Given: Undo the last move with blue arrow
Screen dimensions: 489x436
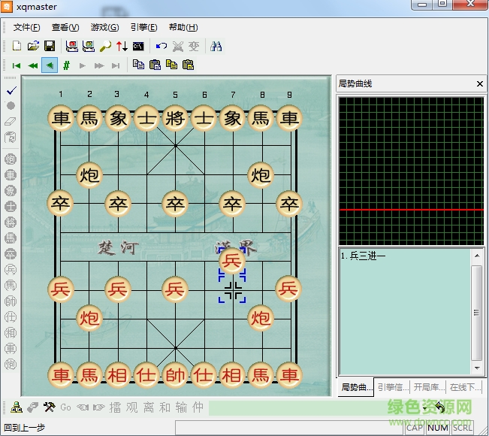Looking at the screenshot, I should tap(161, 46).
